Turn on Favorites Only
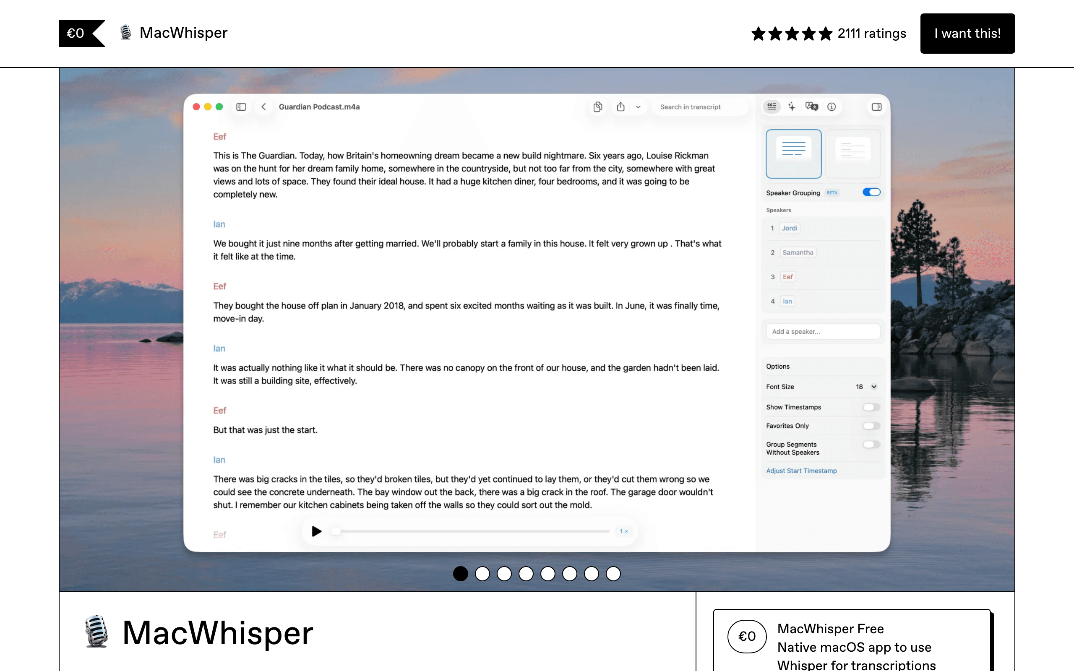The height and width of the screenshot is (671, 1074). click(x=871, y=426)
